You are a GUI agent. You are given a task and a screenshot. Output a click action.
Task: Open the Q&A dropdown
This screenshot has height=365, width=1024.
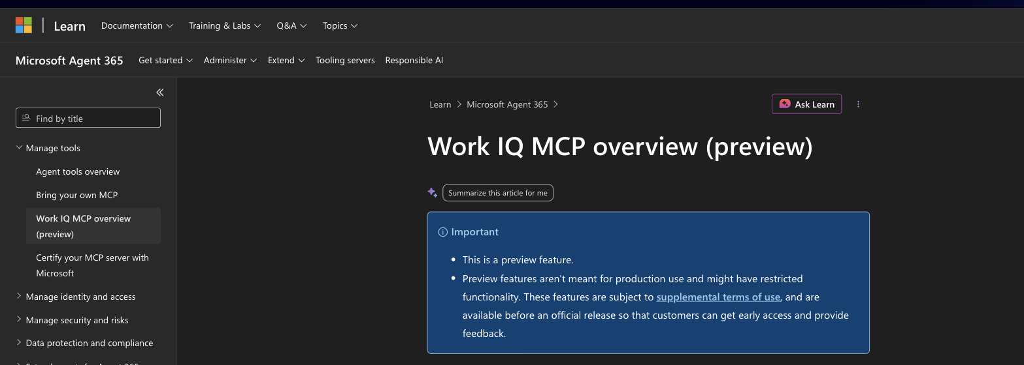pyautogui.click(x=291, y=25)
